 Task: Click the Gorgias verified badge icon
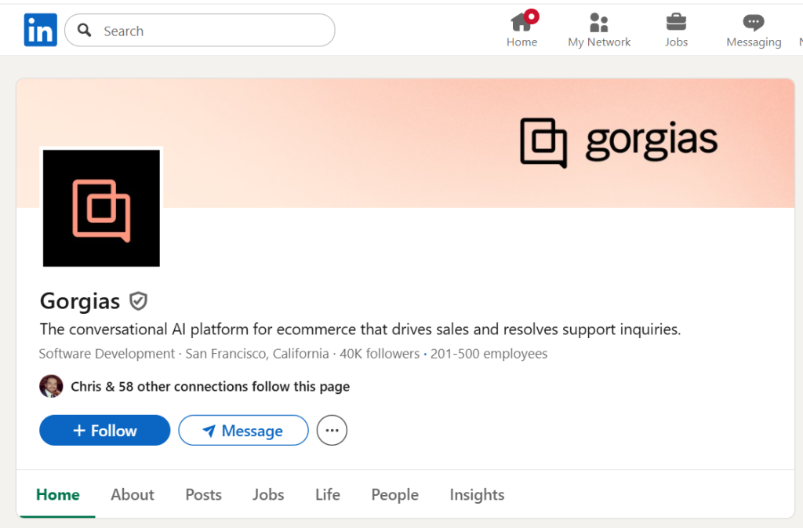point(138,300)
